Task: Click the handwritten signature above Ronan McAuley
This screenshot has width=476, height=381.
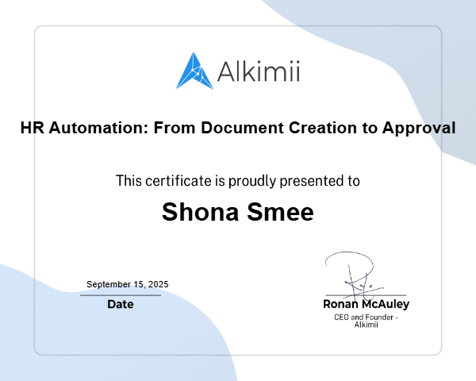Action: 355,275
